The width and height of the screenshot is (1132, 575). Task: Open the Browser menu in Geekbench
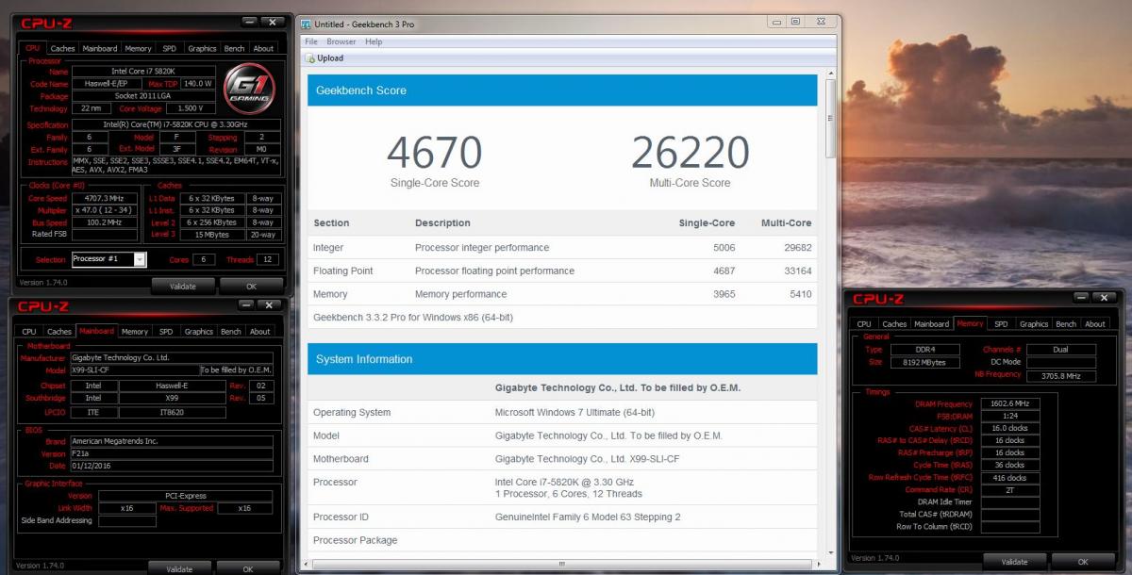(x=341, y=41)
